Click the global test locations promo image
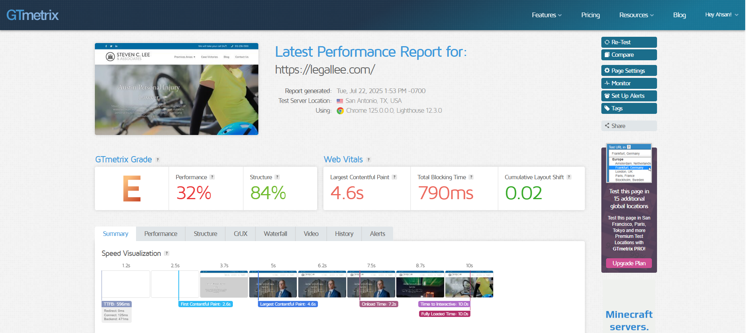This screenshot has height=333, width=746. click(x=629, y=163)
